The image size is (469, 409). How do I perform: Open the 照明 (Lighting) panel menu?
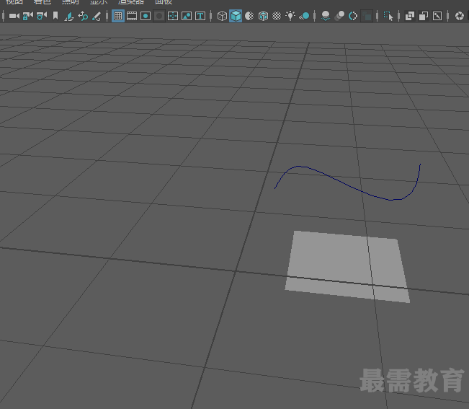[x=71, y=1]
